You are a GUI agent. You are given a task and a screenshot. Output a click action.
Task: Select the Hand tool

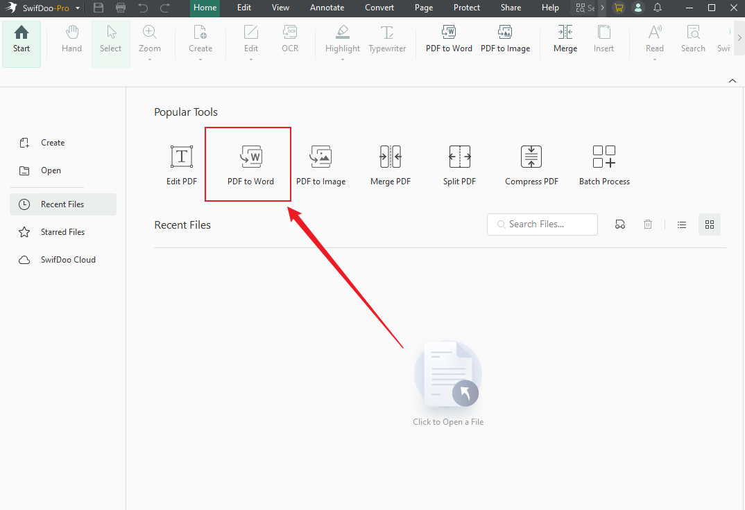pyautogui.click(x=71, y=39)
